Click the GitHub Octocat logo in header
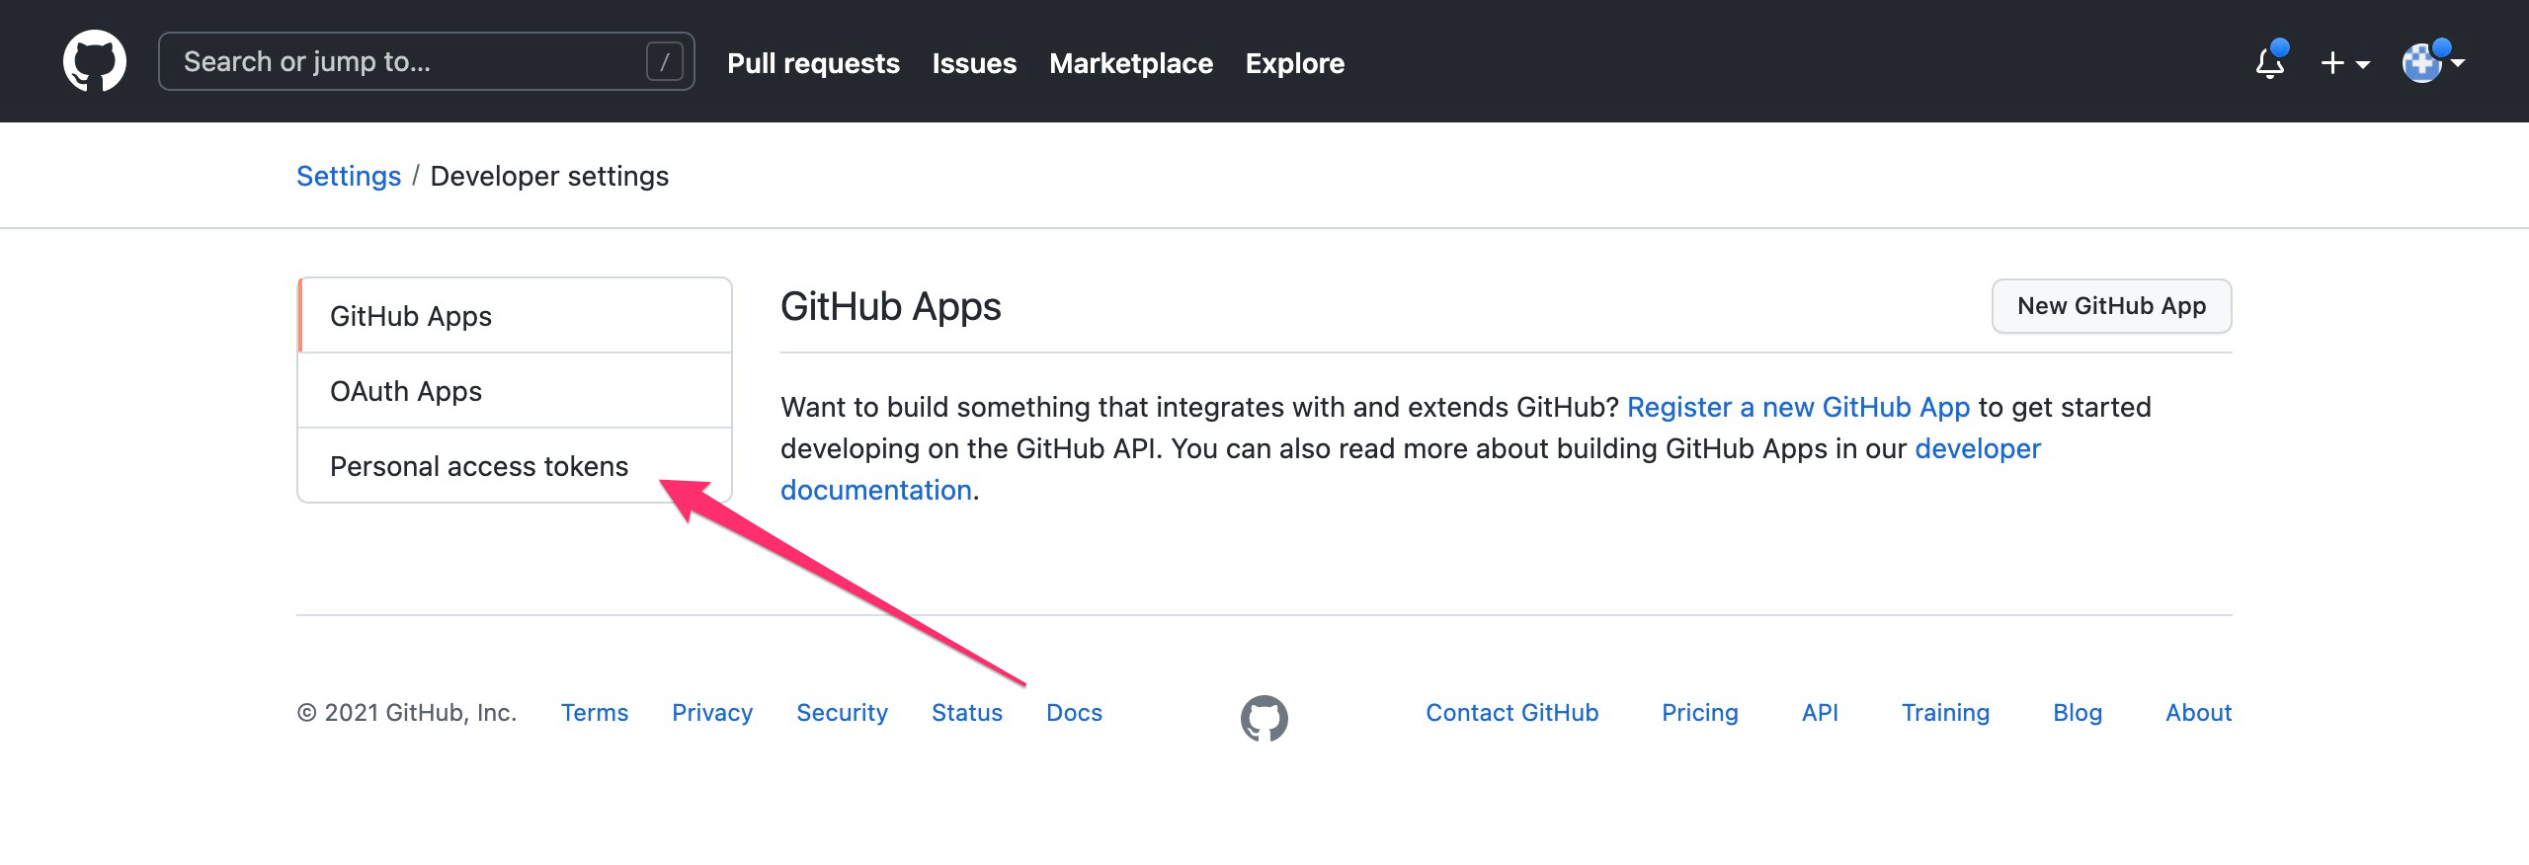 95,61
